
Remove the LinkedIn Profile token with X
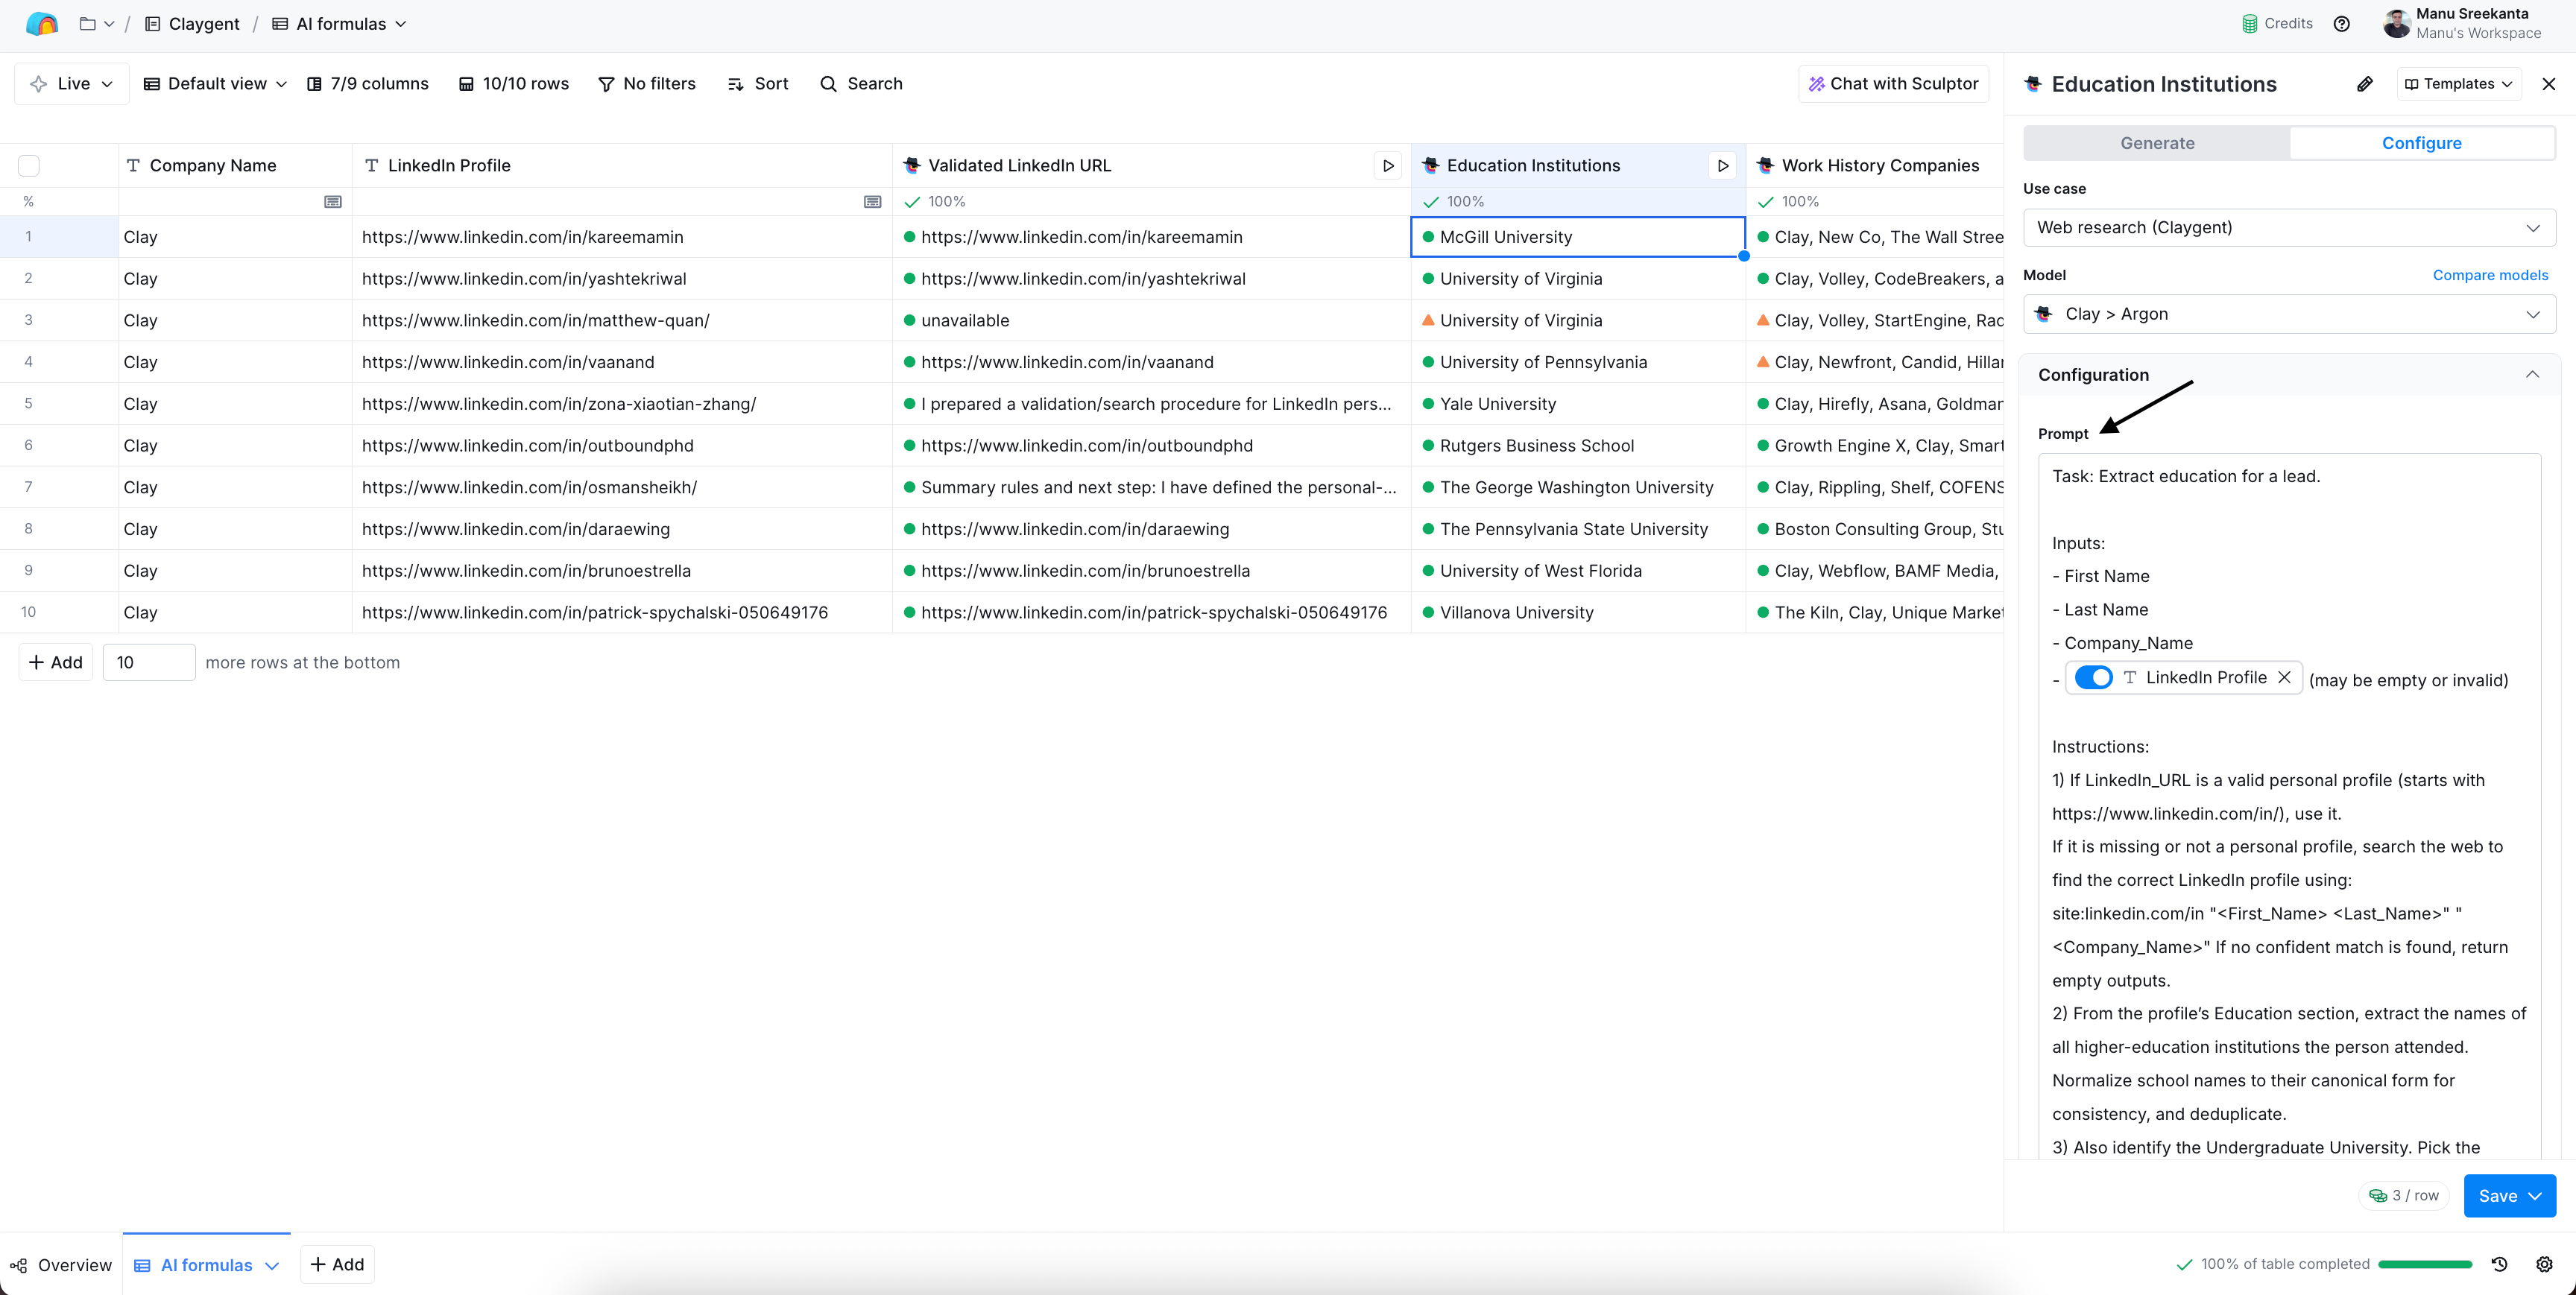pyautogui.click(x=2284, y=677)
